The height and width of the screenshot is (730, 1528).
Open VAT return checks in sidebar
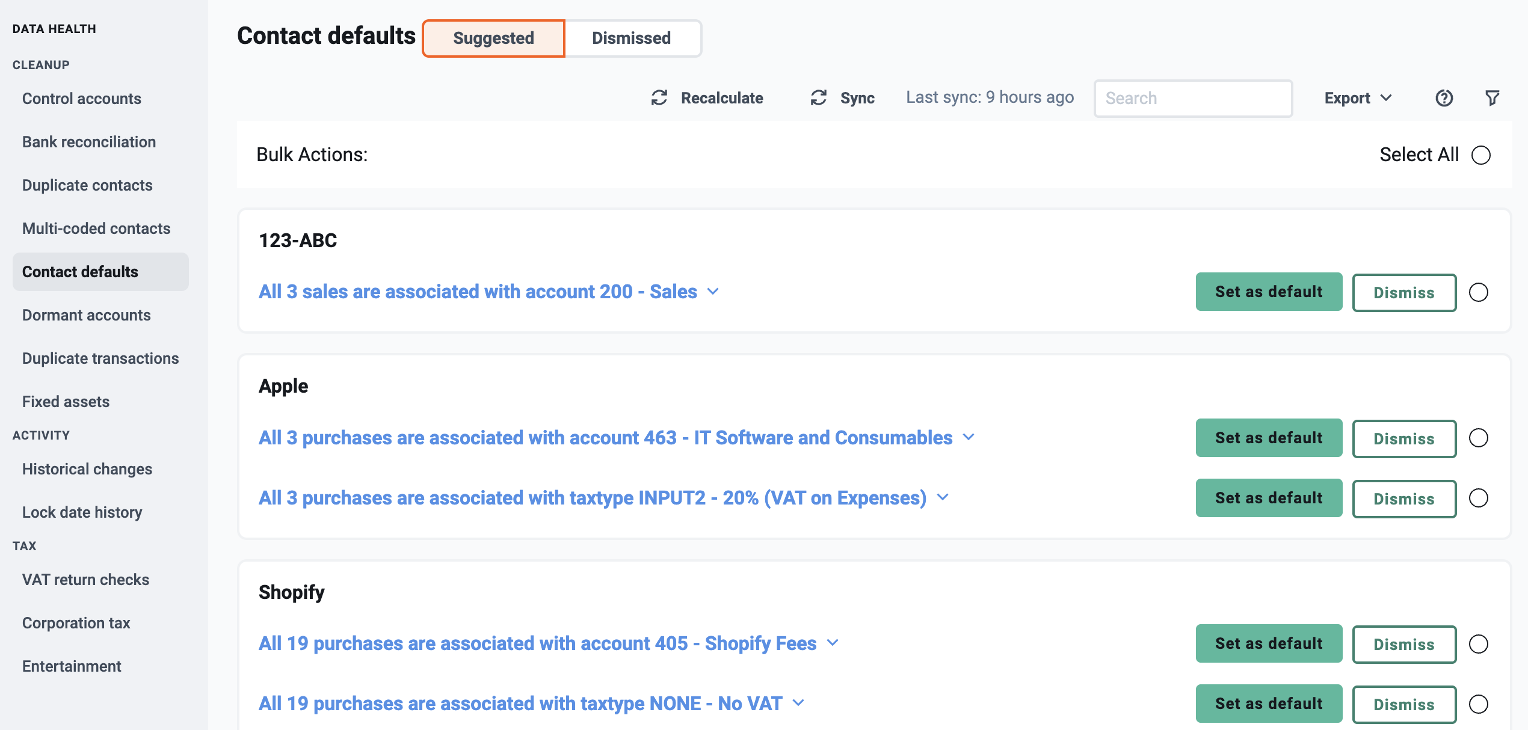(x=86, y=580)
